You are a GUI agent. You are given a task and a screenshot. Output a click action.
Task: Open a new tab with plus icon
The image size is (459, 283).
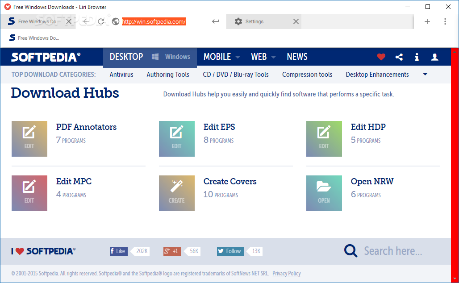point(427,21)
